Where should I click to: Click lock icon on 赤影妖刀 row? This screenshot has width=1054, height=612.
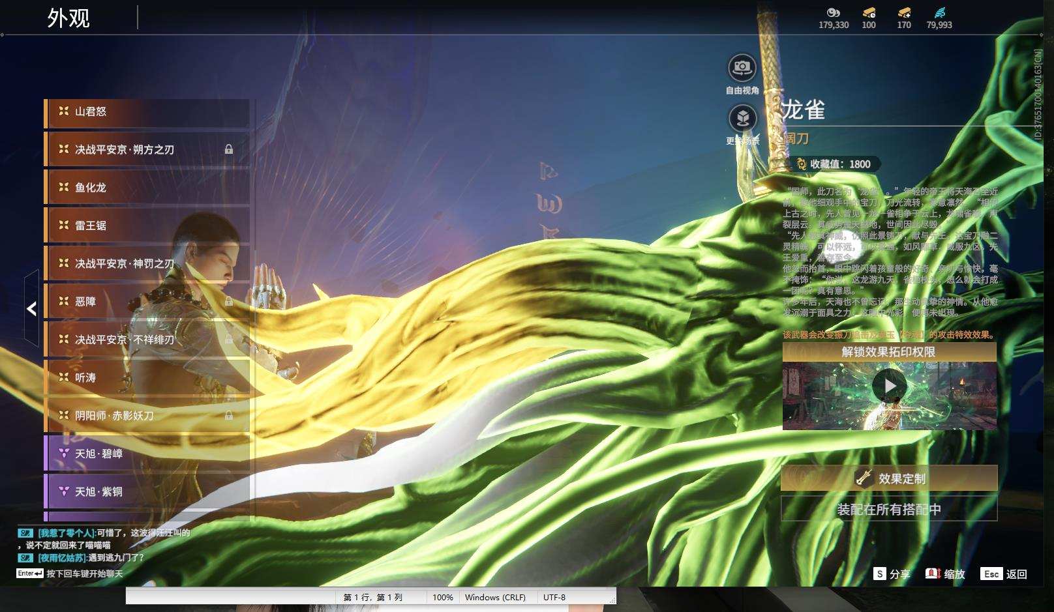tap(229, 415)
